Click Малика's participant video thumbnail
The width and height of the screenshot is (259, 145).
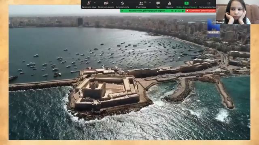point(238,12)
